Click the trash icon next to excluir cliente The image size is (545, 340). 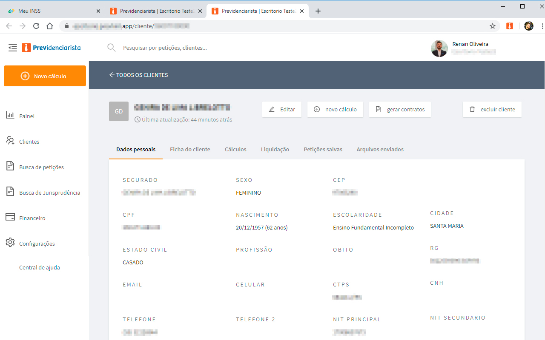(472, 109)
